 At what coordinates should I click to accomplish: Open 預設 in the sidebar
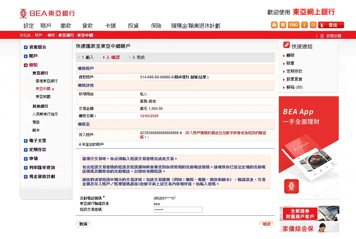click(x=36, y=122)
